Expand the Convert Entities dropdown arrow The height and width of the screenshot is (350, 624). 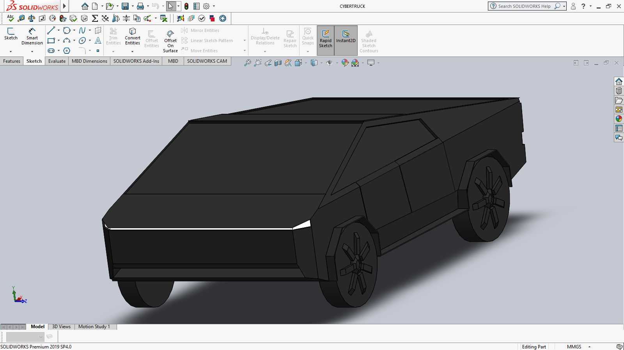click(133, 51)
